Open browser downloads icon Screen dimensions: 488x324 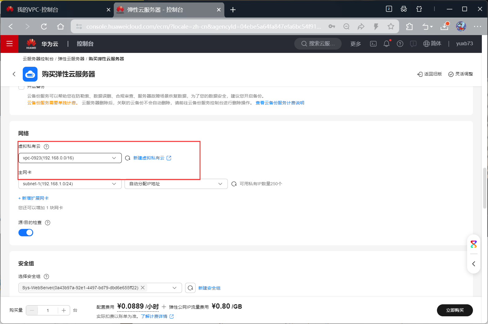pyautogui.click(x=445, y=26)
